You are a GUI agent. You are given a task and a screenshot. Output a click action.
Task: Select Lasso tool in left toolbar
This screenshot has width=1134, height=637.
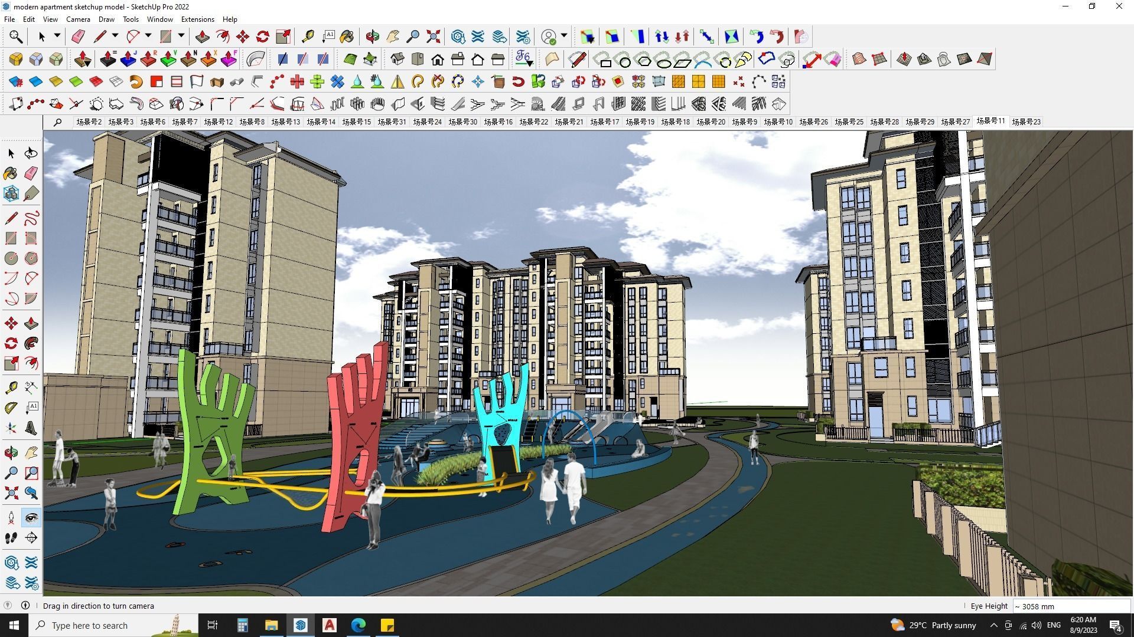31,153
